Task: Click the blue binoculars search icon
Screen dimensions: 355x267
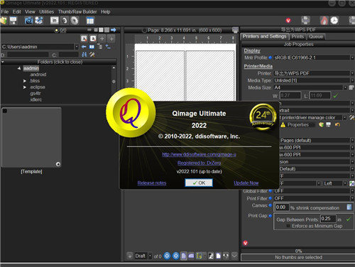Action: tap(84, 55)
